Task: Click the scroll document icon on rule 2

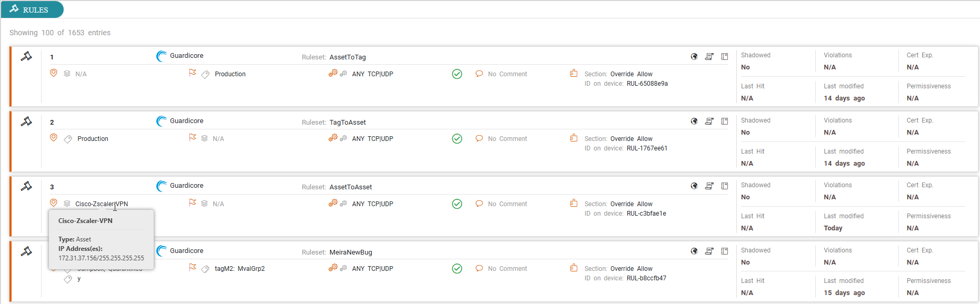Action: [x=709, y=121]
